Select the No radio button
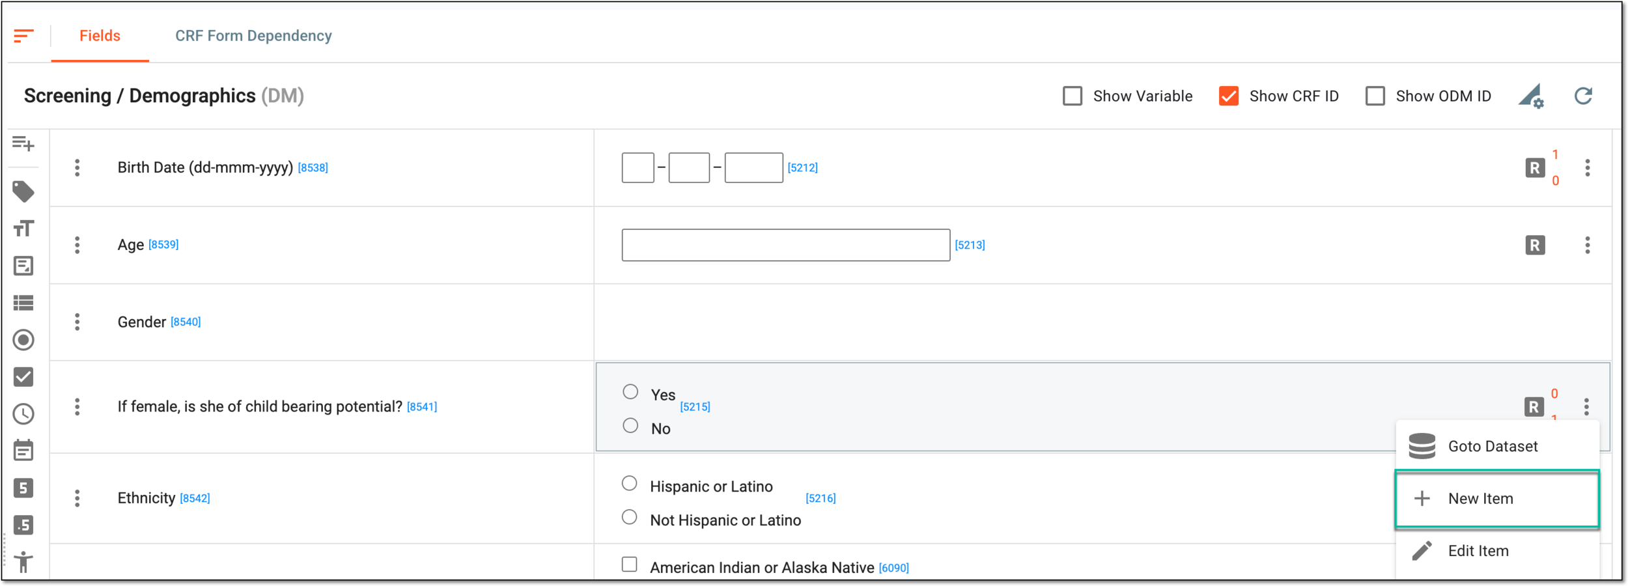 [630, 426]
